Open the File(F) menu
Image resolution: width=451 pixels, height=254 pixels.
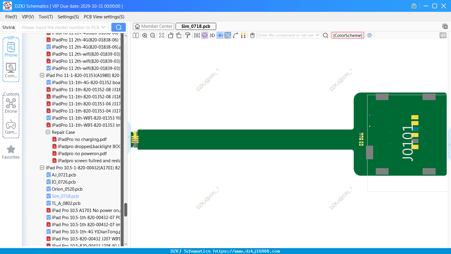(11, 17)
